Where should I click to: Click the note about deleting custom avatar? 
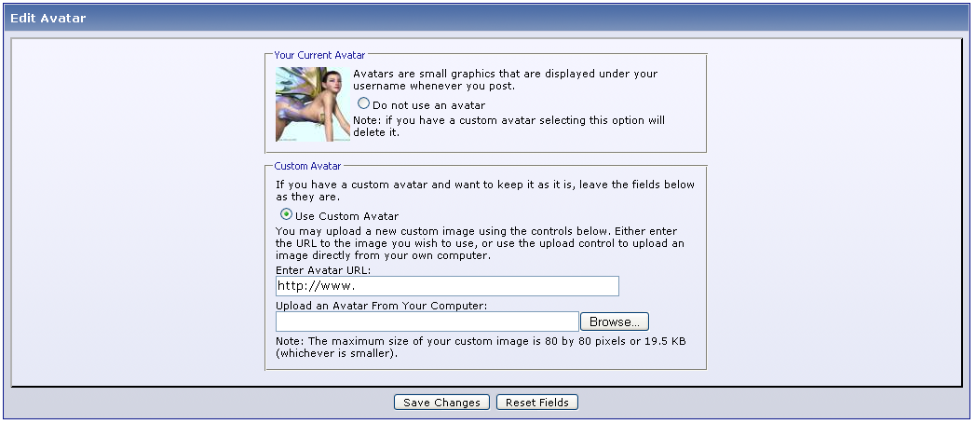(508, 126)
